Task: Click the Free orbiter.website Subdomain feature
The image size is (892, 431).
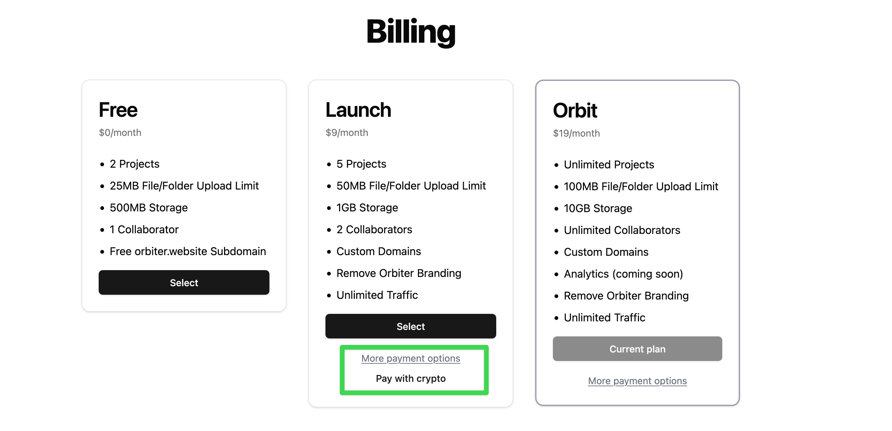Action: (188, 251)
